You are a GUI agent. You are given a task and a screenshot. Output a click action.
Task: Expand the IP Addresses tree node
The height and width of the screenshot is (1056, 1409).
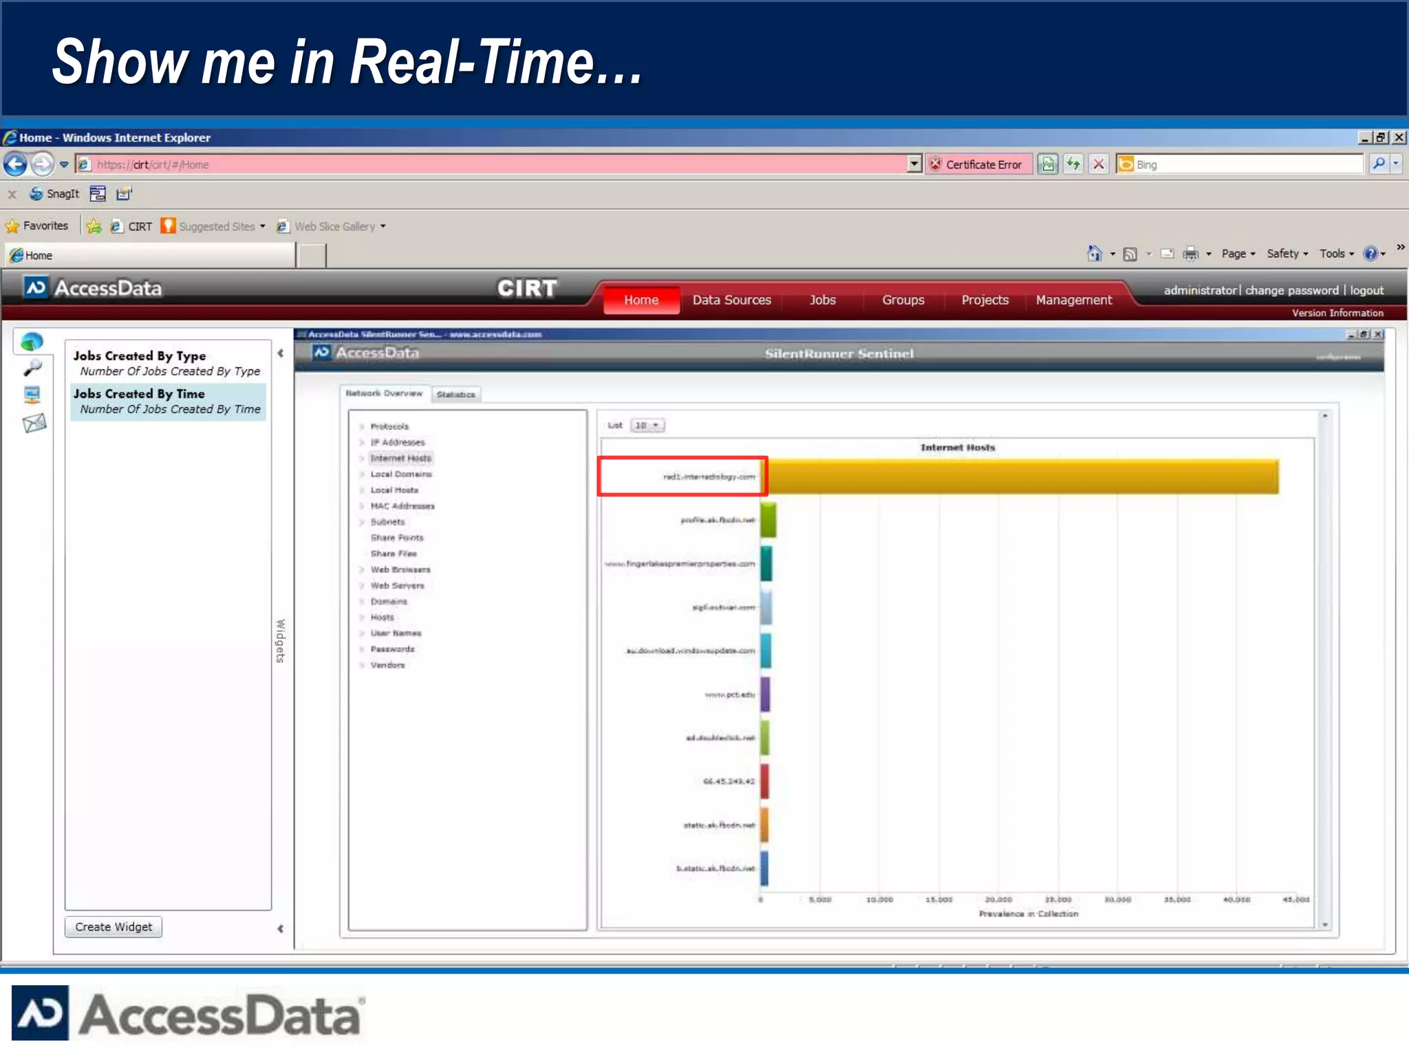tap(362, 442)
